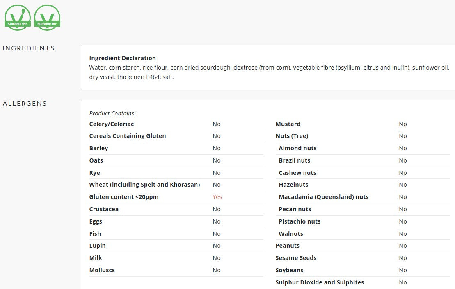Select the INGREDIENTS section heading

[x=29, y=48]
